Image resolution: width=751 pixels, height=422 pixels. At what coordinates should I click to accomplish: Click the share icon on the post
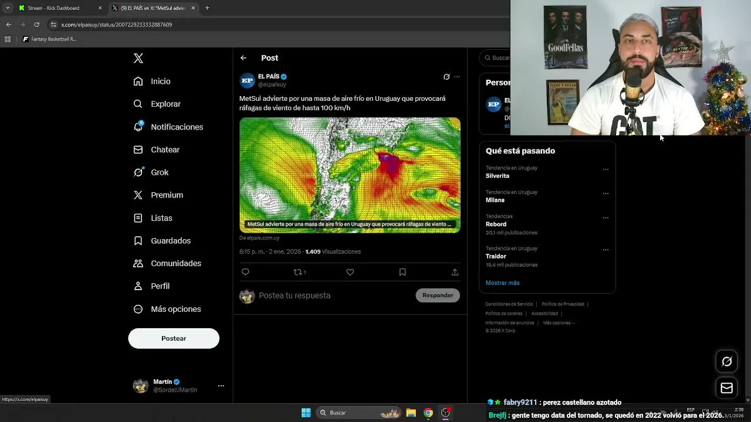(x=455, y=272)
